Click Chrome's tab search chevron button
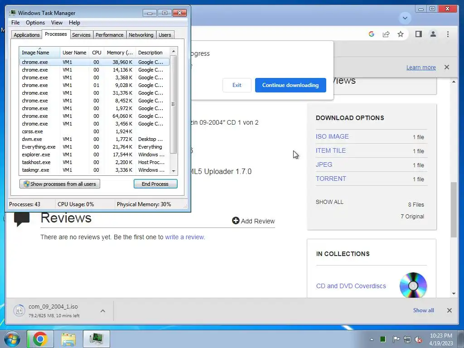The width and height of the screenshot is (464, 348). 405,18
